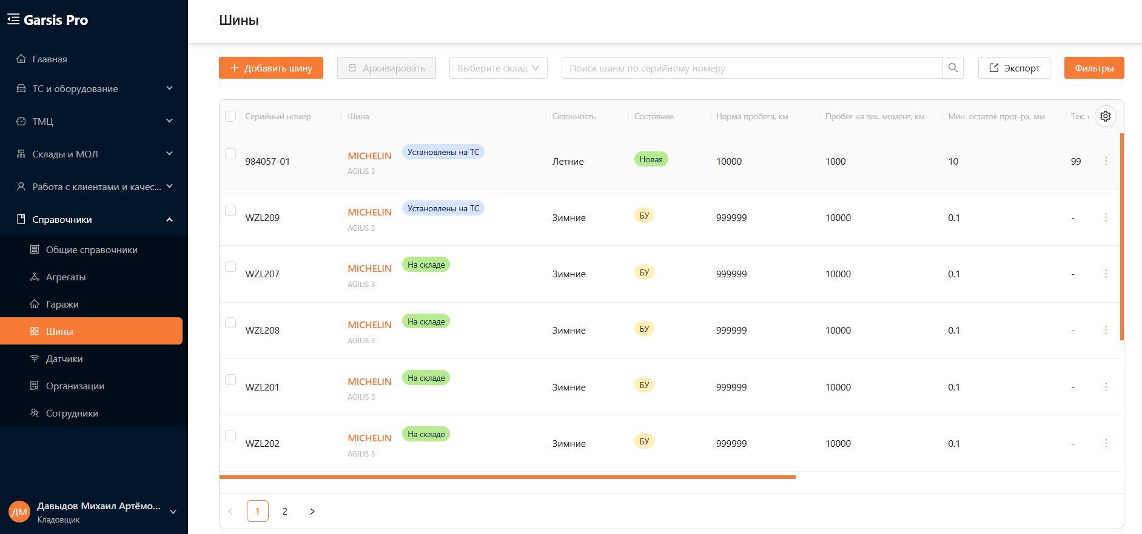
Task: Open table column settings gear icon
Action: tap(1106, 116)
